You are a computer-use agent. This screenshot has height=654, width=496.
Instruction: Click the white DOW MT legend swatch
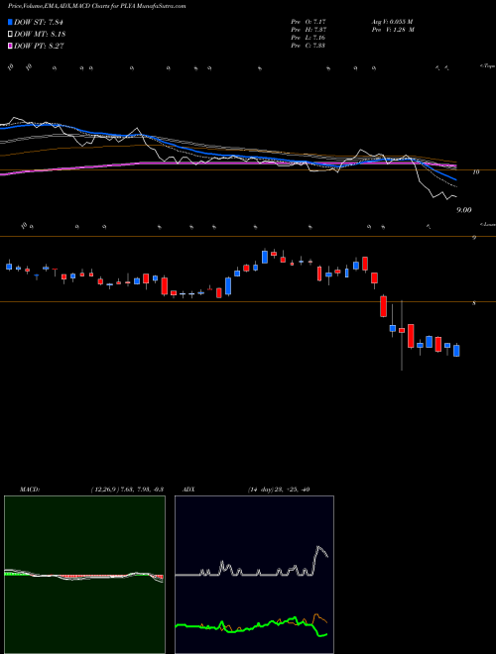click(x=10, y=34)
